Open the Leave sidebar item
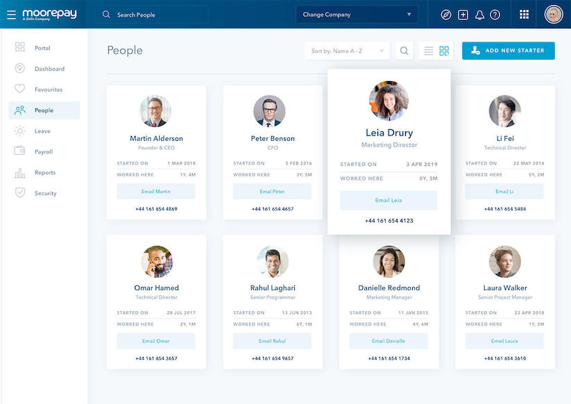Viewport: 571px width, 404px height. (42, 131)
